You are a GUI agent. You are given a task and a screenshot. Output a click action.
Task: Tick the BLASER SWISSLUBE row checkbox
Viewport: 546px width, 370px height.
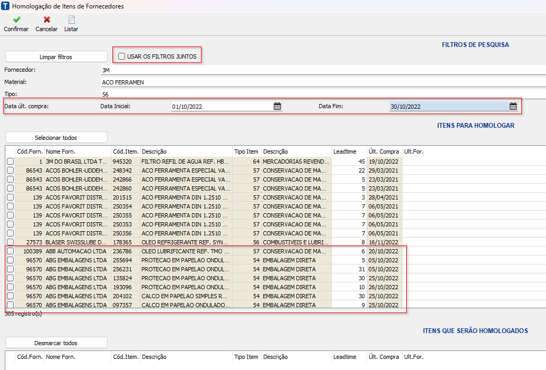pyautogui.click(x=10, y=242)
